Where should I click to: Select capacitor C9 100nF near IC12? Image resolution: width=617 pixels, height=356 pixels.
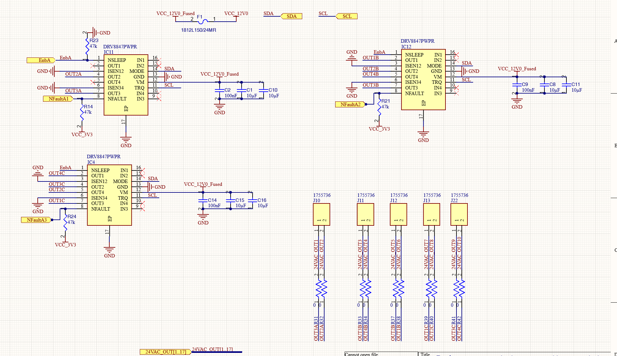coord(517,85)
